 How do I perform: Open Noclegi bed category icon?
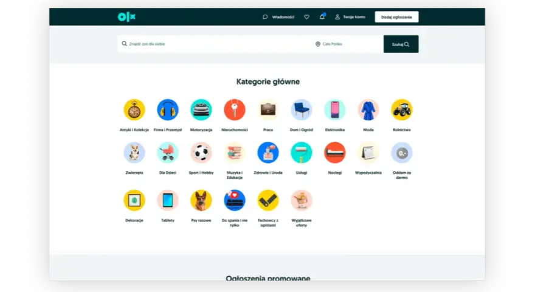pos(335,153)
